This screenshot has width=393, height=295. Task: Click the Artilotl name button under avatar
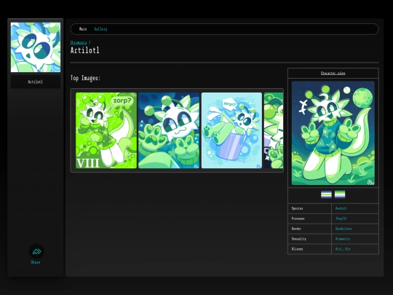point(36,82)
